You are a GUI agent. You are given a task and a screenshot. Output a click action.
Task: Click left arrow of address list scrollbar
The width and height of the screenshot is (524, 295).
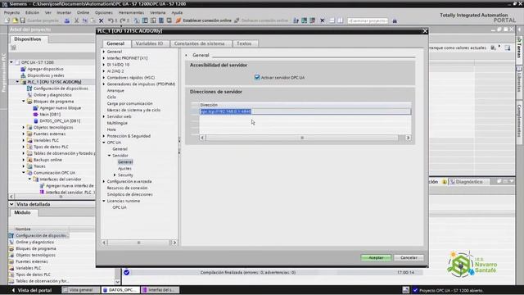202,138
